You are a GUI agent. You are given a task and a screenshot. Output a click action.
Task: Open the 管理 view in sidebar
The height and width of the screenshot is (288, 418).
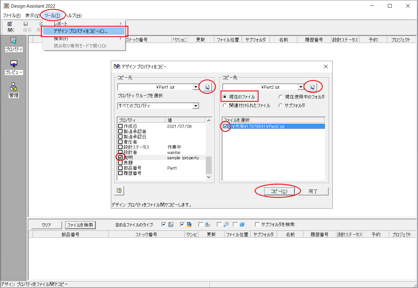(14, 90)
